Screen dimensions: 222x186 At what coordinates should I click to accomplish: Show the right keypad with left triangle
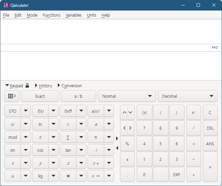coord(117,148)
